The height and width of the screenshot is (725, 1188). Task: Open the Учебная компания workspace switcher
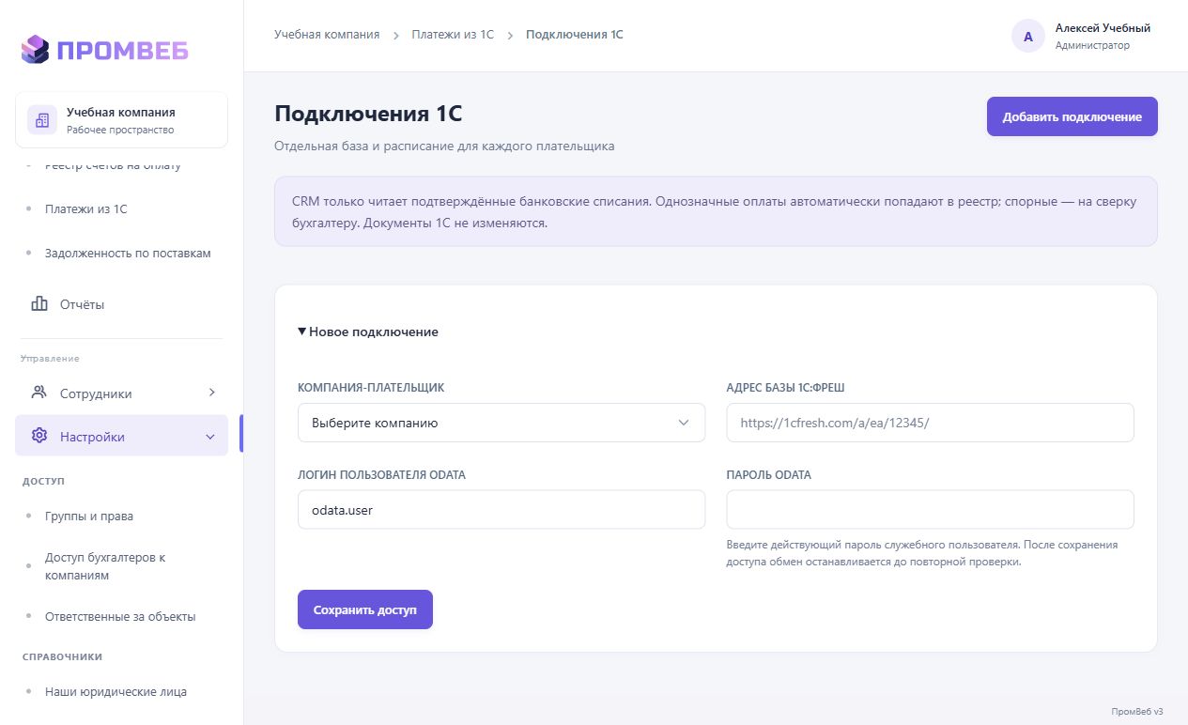(122, 120)
